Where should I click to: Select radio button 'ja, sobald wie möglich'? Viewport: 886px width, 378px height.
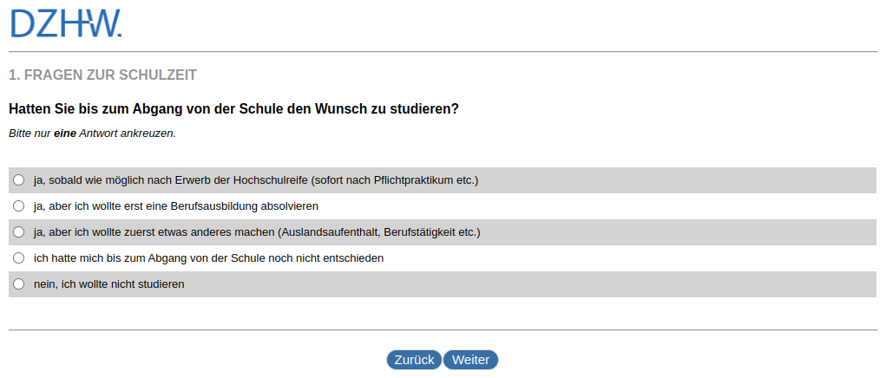coord(19,180)
